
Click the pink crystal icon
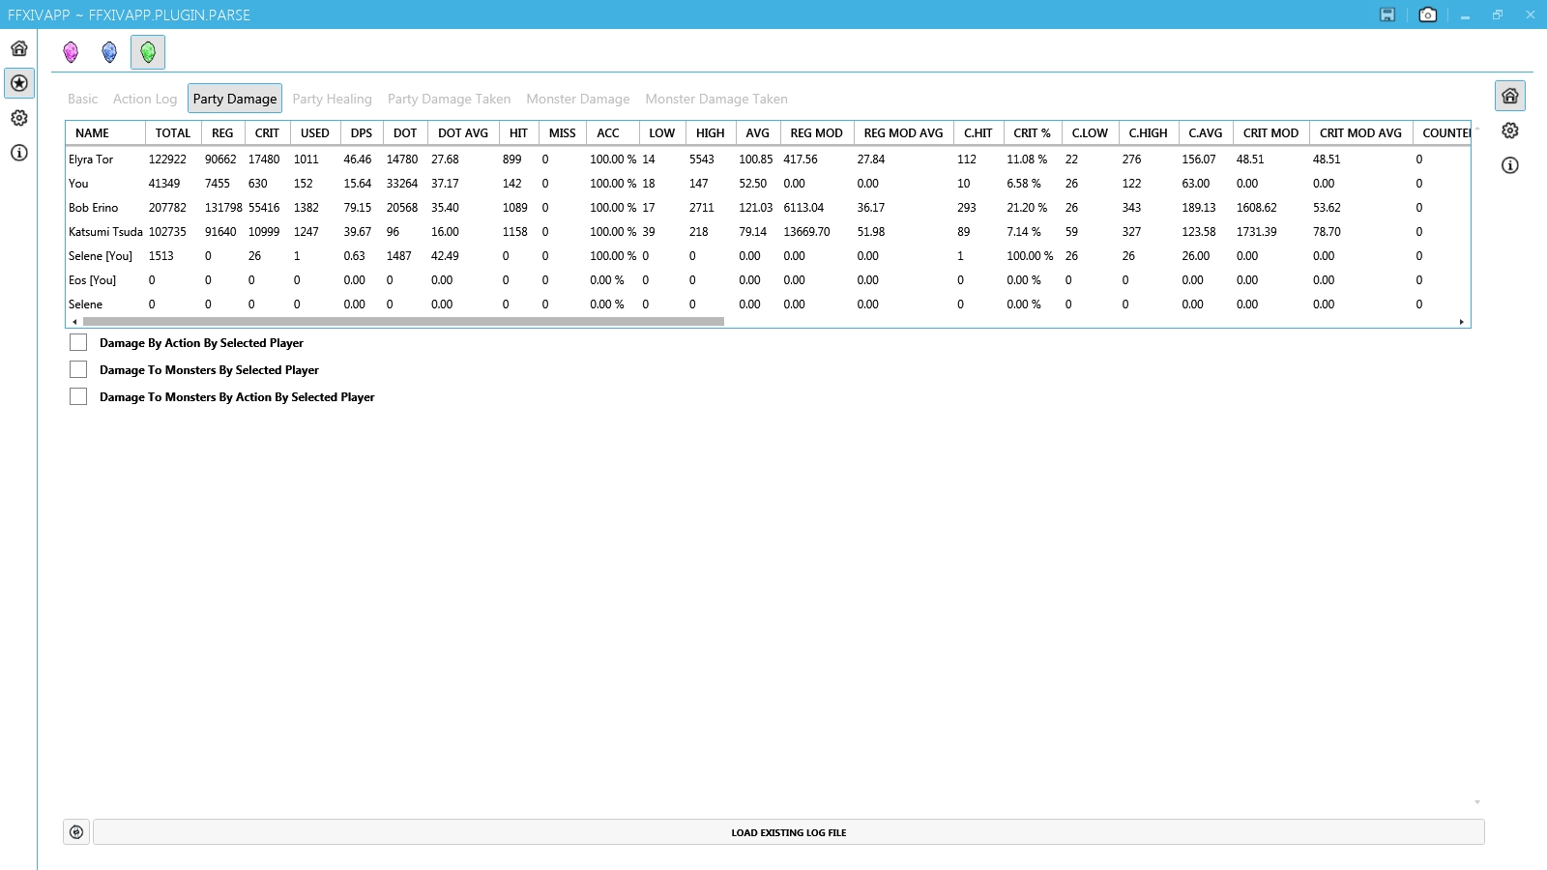coord(71,52)
